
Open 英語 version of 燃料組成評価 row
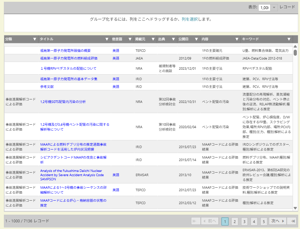point(116,58)
